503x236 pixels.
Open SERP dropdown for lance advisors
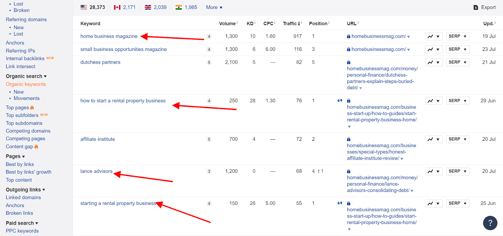tap(458, 171)
